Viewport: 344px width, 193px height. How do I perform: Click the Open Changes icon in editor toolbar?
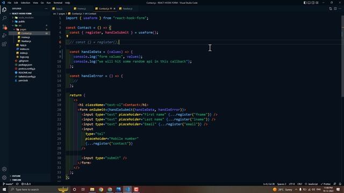click(x=331, y=9)
